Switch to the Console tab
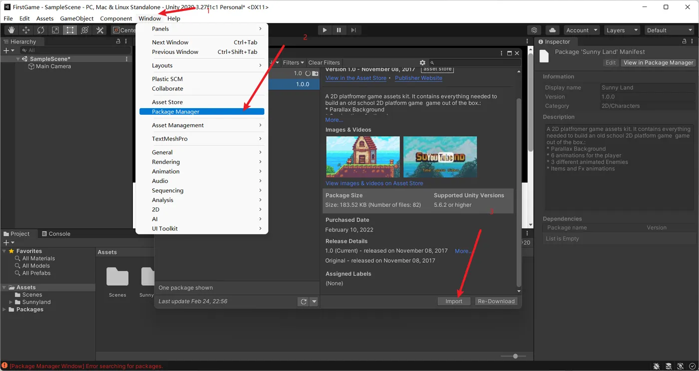Viewport: 699px width, 371px height. 55,234
